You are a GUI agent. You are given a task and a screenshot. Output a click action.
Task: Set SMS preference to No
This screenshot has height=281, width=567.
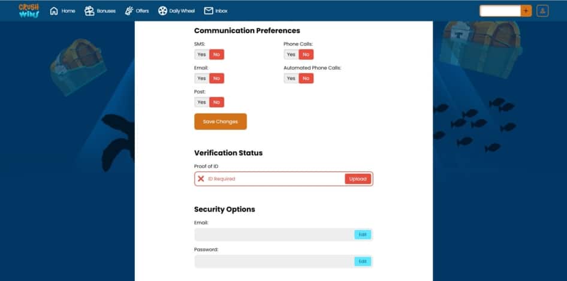click(216, 55)
